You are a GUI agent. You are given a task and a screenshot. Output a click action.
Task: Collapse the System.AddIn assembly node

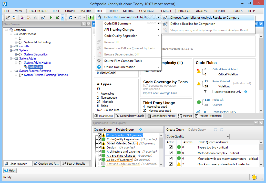pyautogui.click(x=11, y=59)
